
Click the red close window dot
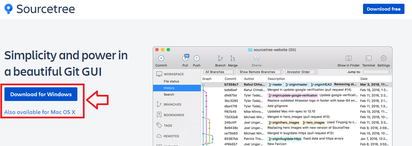point(157,50)
